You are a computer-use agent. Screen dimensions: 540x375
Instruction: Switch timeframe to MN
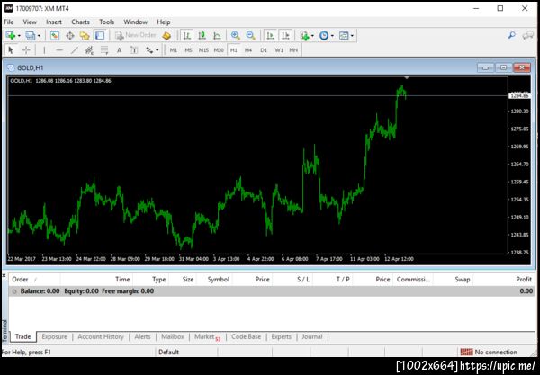click(293, 50)
